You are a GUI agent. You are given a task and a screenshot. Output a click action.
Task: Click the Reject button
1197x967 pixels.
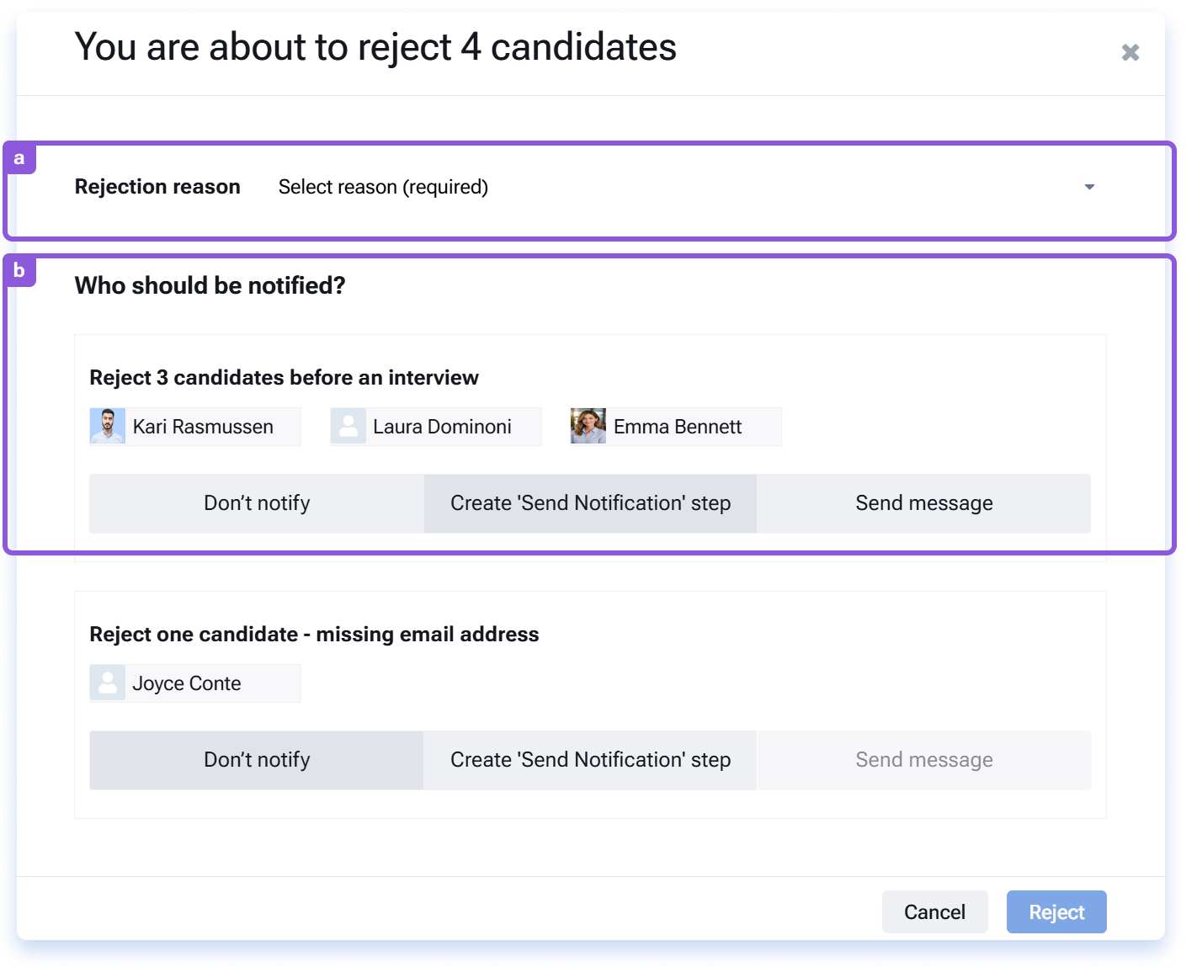point(1056,912)
